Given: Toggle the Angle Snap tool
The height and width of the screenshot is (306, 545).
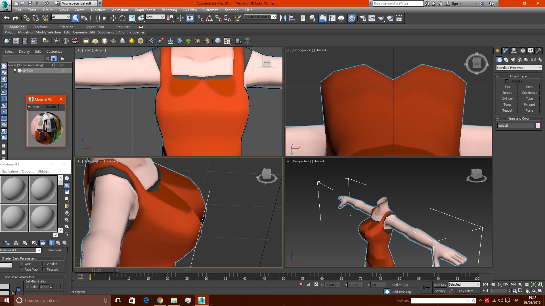Looking at the screenshot, I should point(209,18).
